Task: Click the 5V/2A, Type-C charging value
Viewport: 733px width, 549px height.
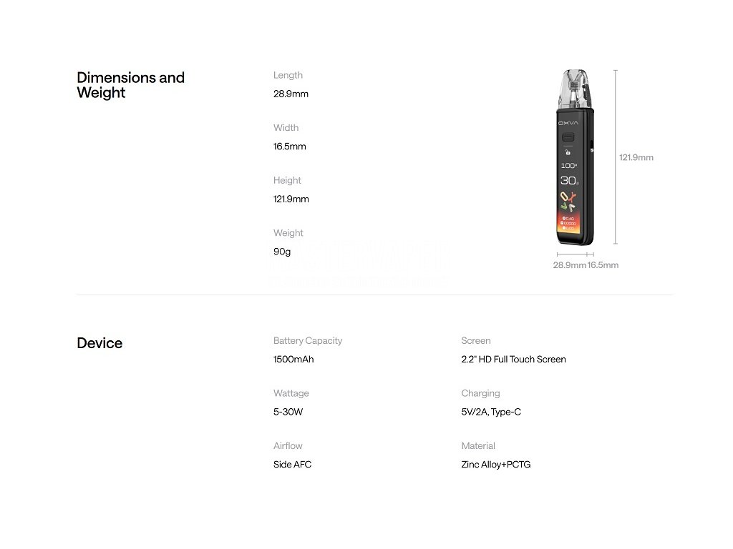Action: (x=491, y=412)
